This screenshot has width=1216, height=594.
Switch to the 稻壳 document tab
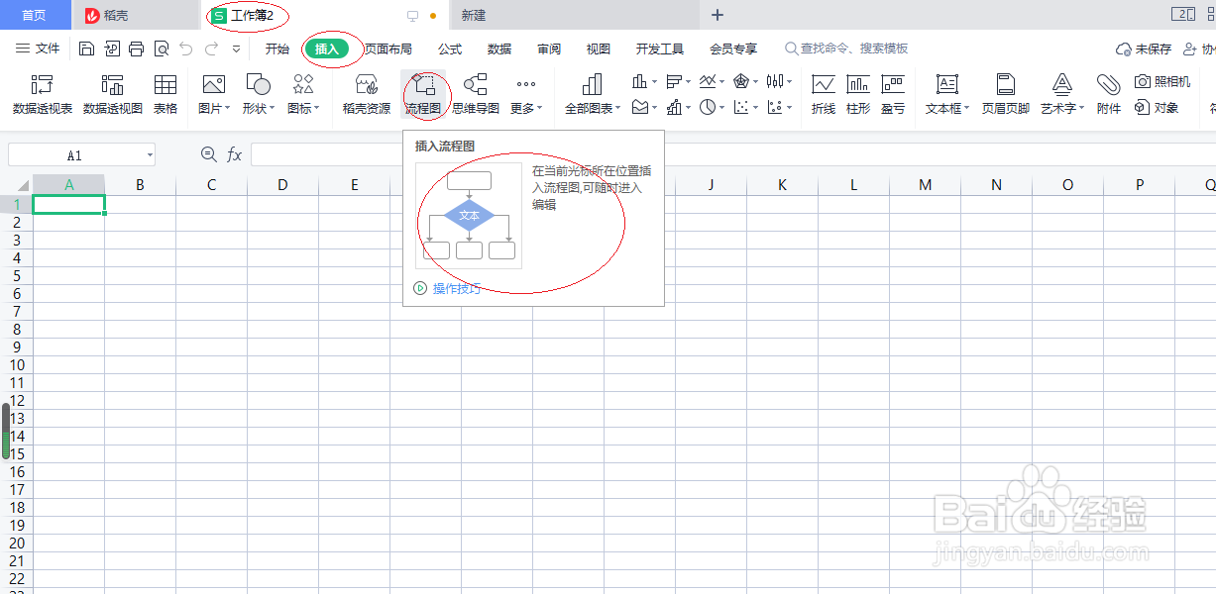tap(135, 15)
